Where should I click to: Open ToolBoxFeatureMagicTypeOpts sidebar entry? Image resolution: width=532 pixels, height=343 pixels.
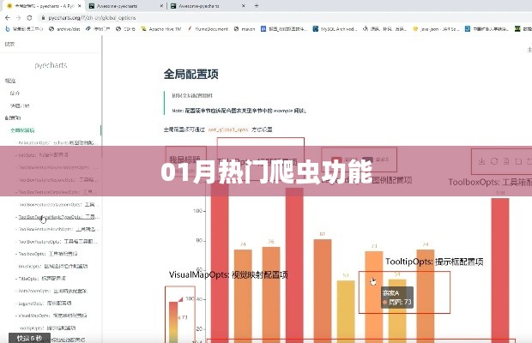57,217
